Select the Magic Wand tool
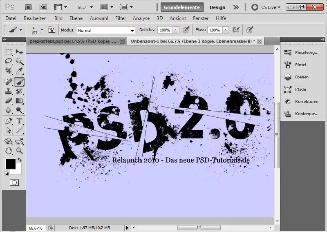The image size is (327, 232). click(x=19, y=61)
